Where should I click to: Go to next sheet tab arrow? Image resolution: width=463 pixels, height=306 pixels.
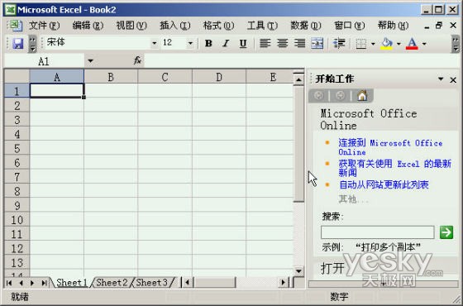coord(32,283)
